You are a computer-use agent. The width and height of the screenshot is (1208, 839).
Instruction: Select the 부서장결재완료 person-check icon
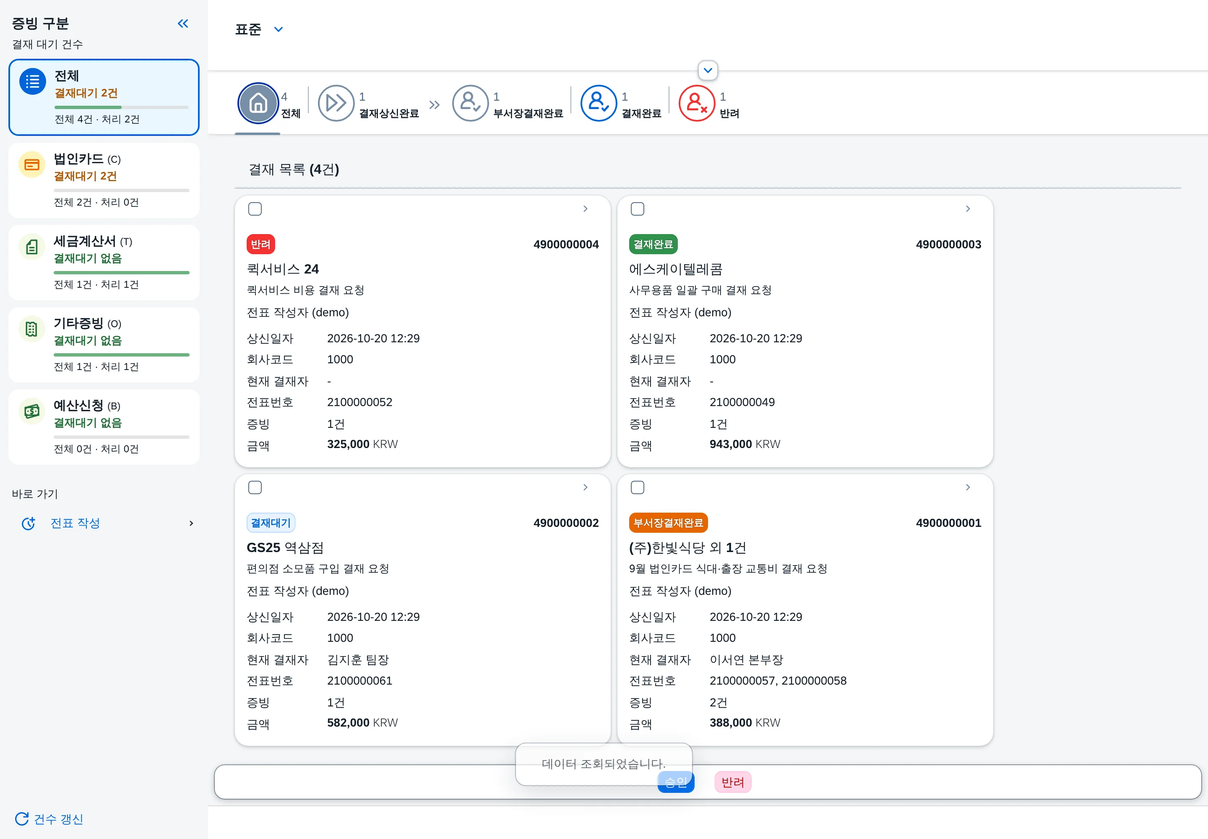pos(471,103)
